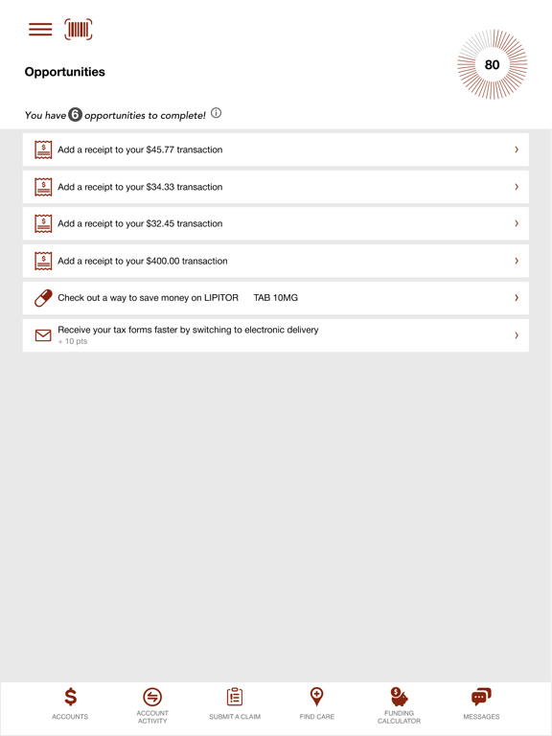Click the envelope icon for electronic delivery
The width and height of the screenshot is (552, 736).
tap(43, 335)
